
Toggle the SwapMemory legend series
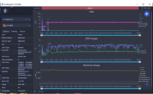coord(144,78)
